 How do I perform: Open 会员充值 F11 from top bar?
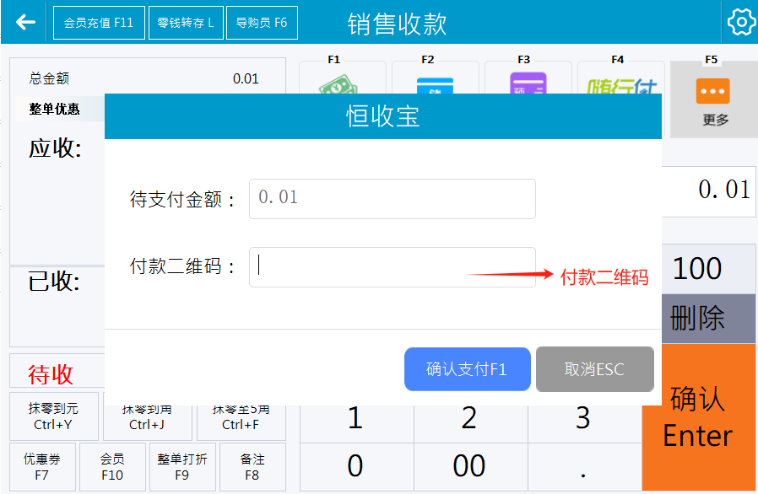coord(99,23)
